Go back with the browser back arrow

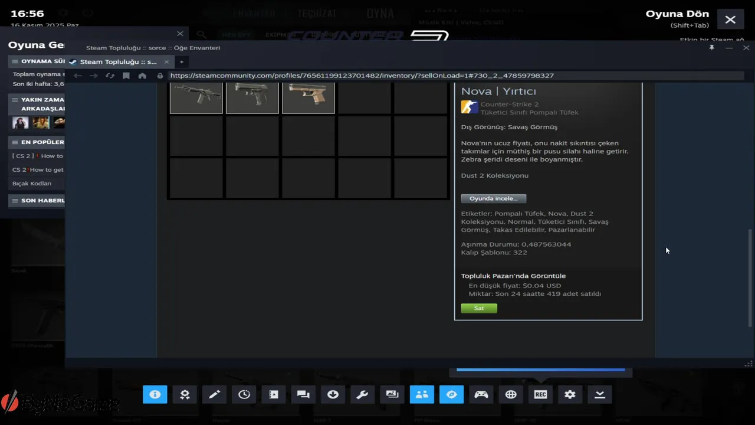(78, 76)
